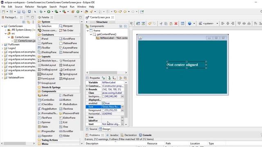
Task: Open background property editor ellipsis button
Action: [122, 96]
